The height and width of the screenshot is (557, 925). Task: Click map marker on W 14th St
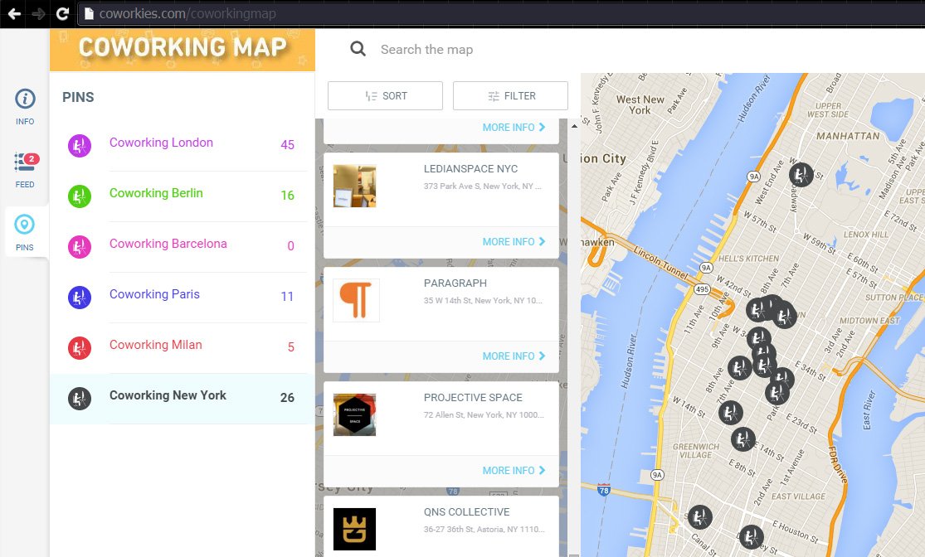(x=730, y=413)
